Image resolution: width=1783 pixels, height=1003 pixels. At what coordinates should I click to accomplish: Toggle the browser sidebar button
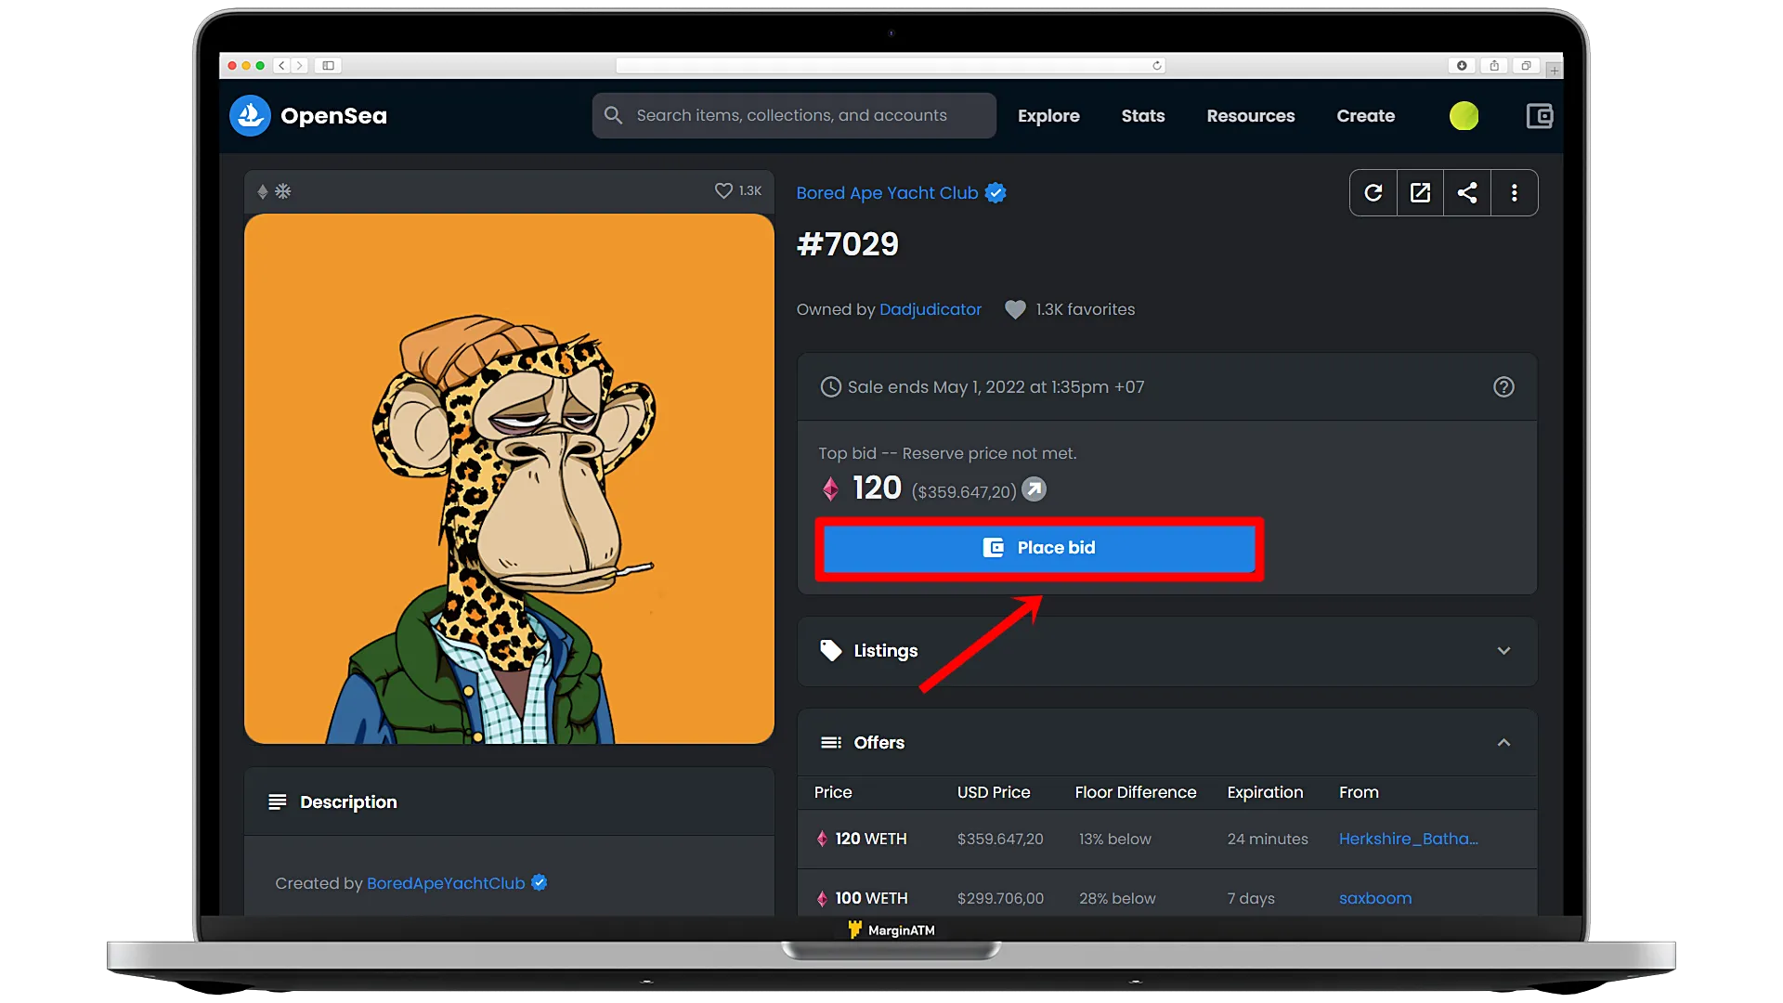pyautogui.click(x=328, y=66)
